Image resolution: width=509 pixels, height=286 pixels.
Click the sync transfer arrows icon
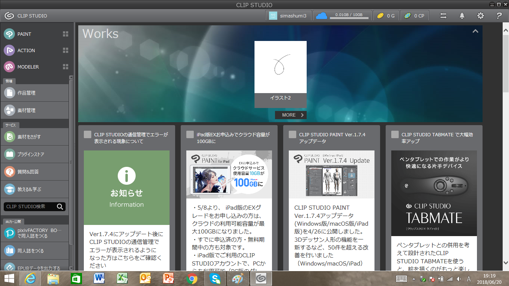[x=443, y=16]
